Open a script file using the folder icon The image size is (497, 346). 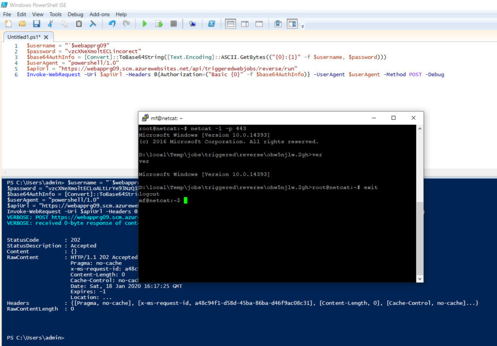click(22, 24)
